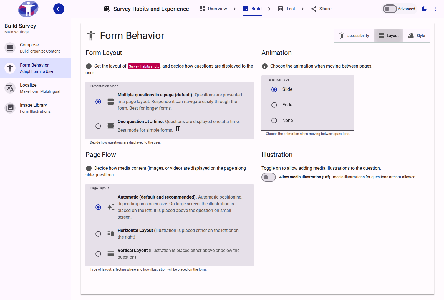Click the red 'Survey Habits and...' chip
The image size is (444, 300).
click(144, 66)
